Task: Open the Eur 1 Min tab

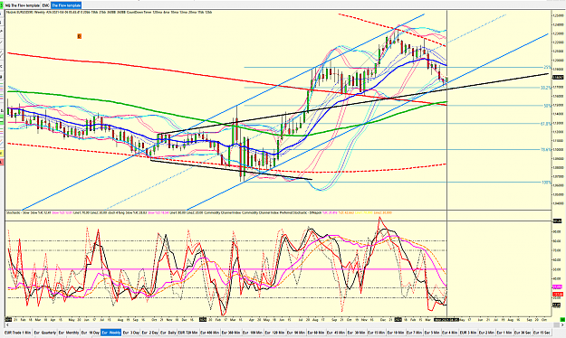Action: click(x=504, y=333)
